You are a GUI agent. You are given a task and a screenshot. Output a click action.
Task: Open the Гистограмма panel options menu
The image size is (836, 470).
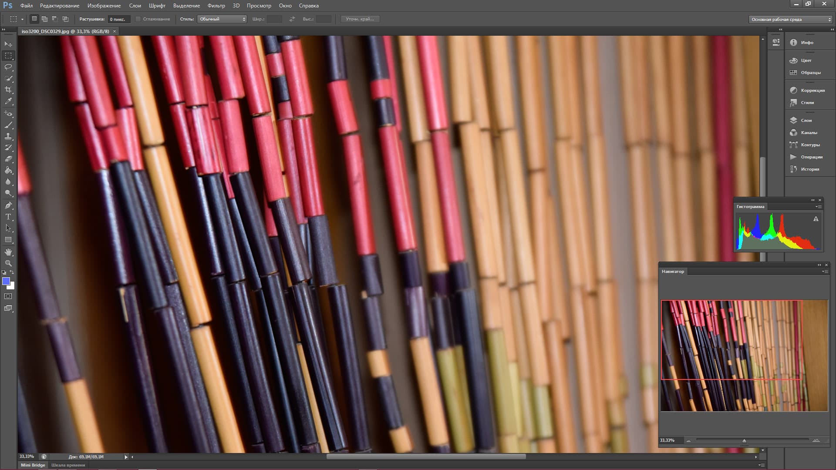click(819, 207)
